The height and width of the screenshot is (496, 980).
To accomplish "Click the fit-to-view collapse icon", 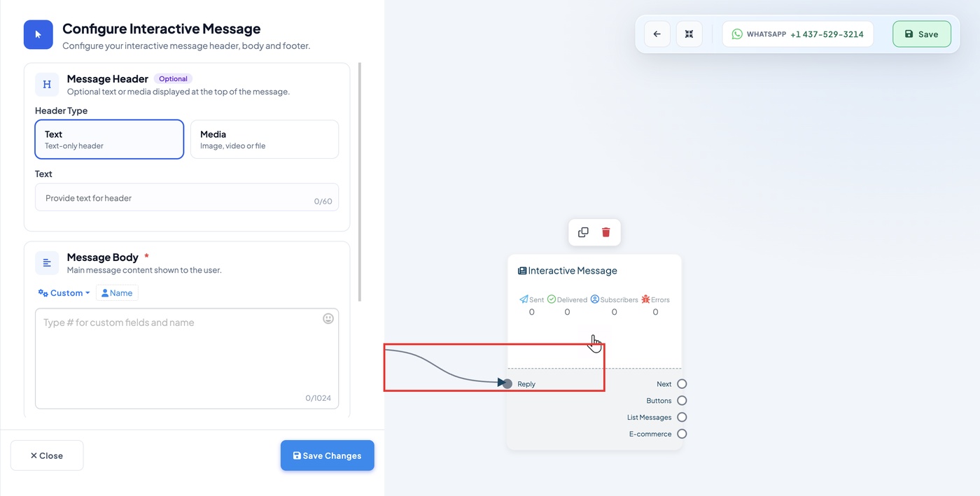I will (x=689, y=34).
